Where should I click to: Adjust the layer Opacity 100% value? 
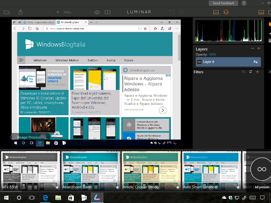pos(212,54)
